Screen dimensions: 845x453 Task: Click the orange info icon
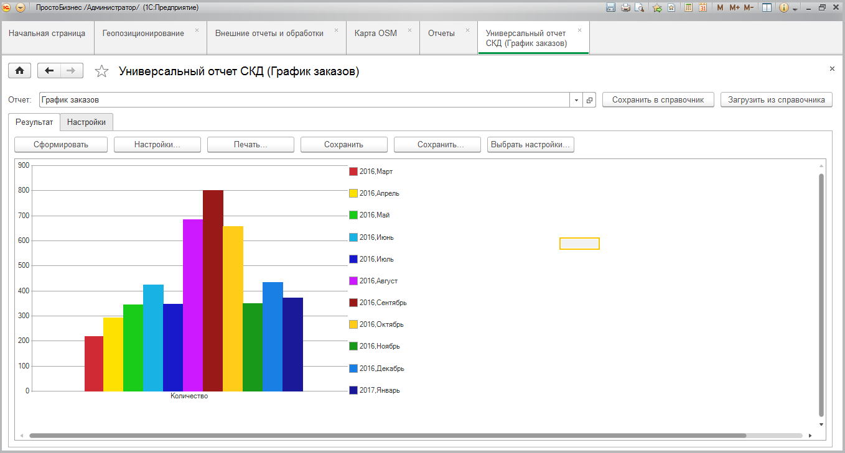tap(783, 7)
